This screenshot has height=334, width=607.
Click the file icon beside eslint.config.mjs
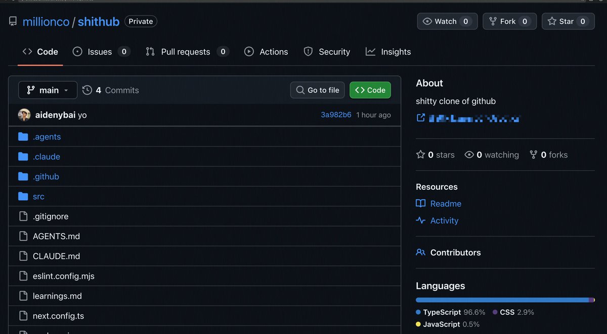point(23,276)
